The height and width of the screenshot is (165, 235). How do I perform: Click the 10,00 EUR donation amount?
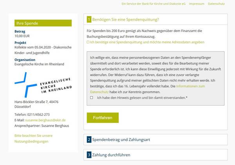[x=22, y=36]
